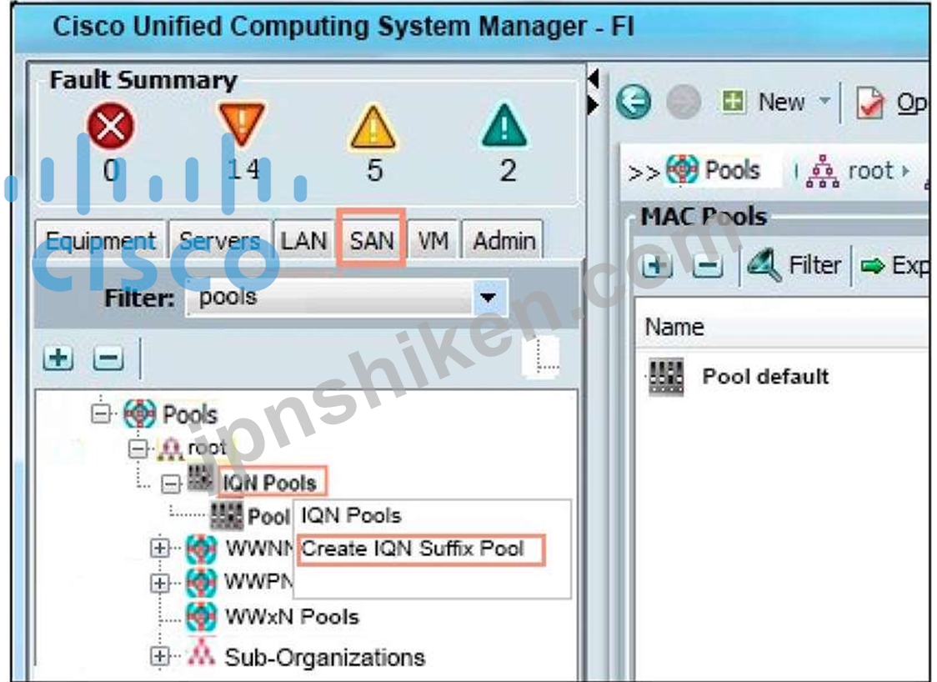Click the WWNN Pools globe icon
937x682 pixels.
coord(201,549)
